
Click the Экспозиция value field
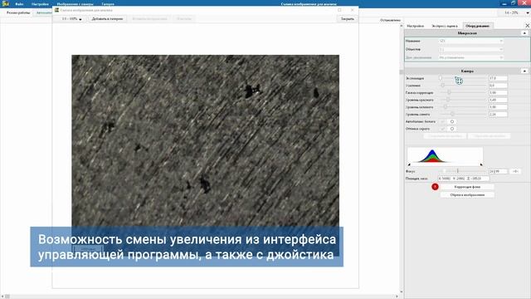pos(498,78)
